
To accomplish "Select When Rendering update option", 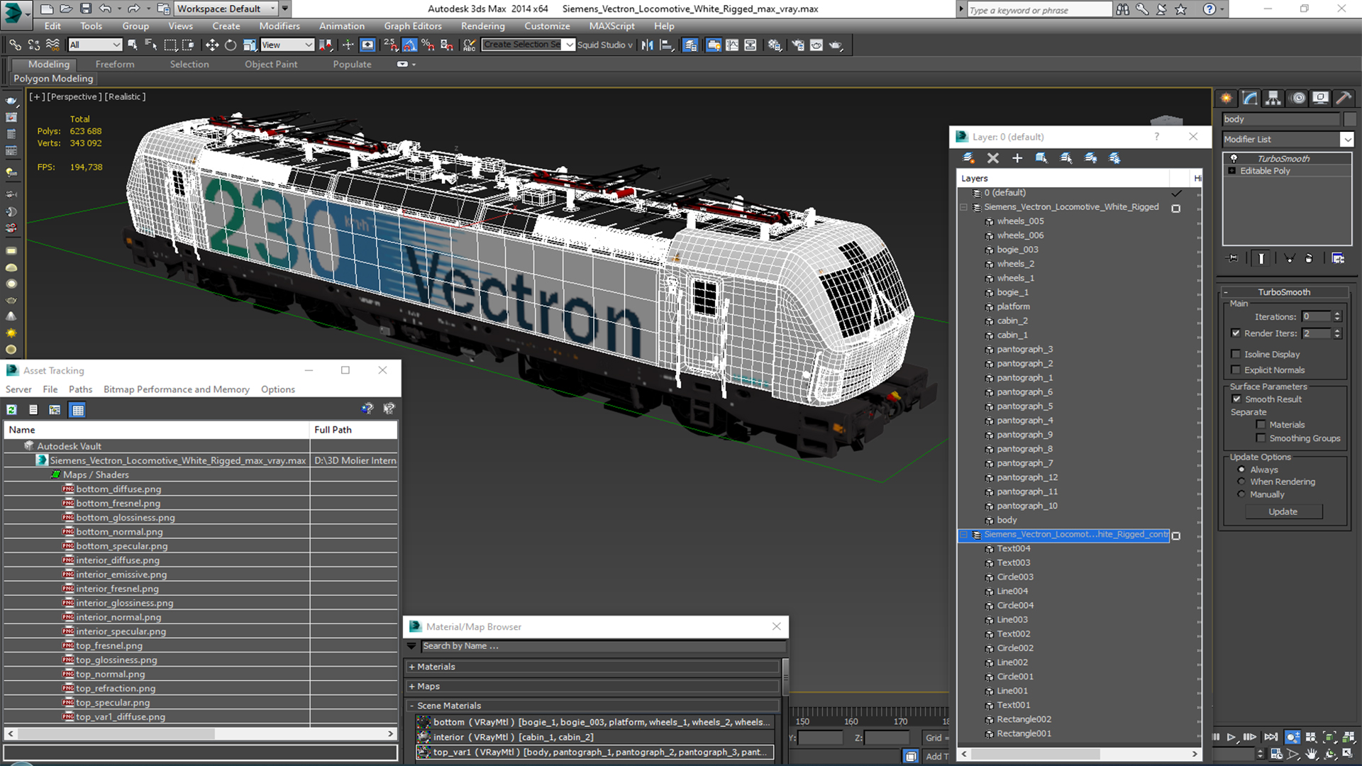I will [1241, 482].
